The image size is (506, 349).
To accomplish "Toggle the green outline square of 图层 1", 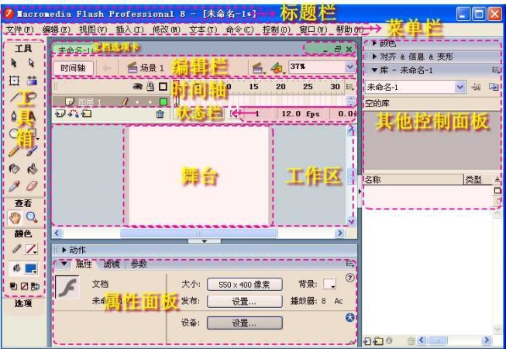I will pos(164,102).
